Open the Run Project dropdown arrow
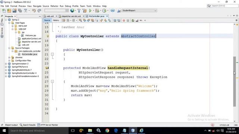Image resolution: width=239 pixels, height=134 pixels. click(93, 10)
